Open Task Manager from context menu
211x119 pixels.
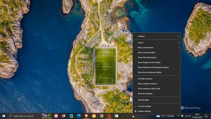point(157,100)
